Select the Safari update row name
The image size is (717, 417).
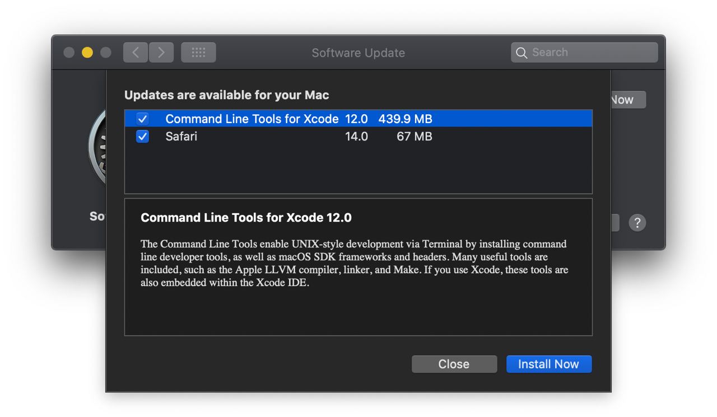[181, 136]
